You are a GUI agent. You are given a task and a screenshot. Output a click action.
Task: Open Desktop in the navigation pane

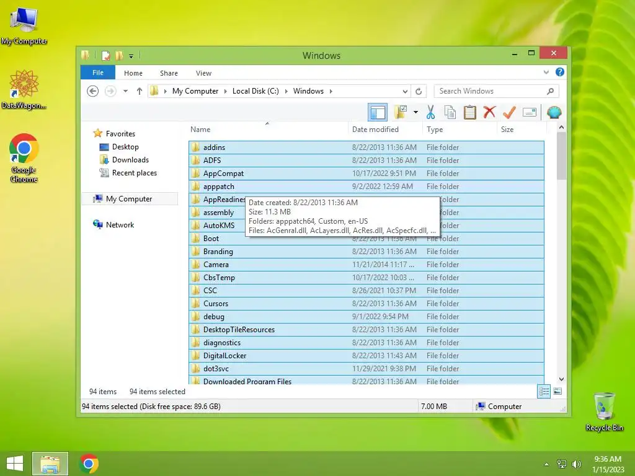125,146
